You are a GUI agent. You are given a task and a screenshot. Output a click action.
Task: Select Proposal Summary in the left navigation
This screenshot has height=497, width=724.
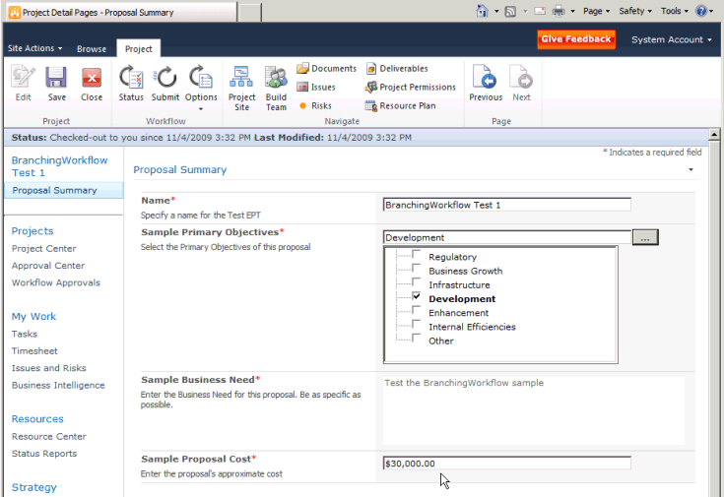pos(64,190)
